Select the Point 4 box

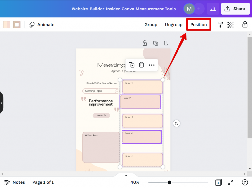(x=142, y=137)
